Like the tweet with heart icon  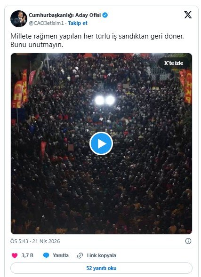pos(15,255)
